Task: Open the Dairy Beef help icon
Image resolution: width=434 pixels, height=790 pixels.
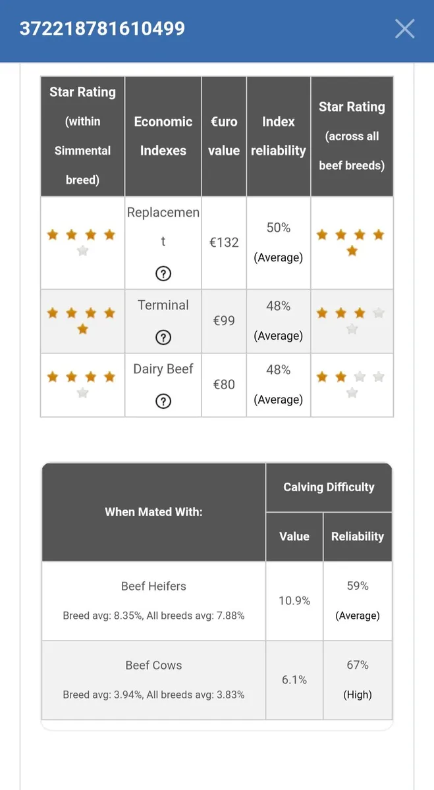Action: click(163, 402)
